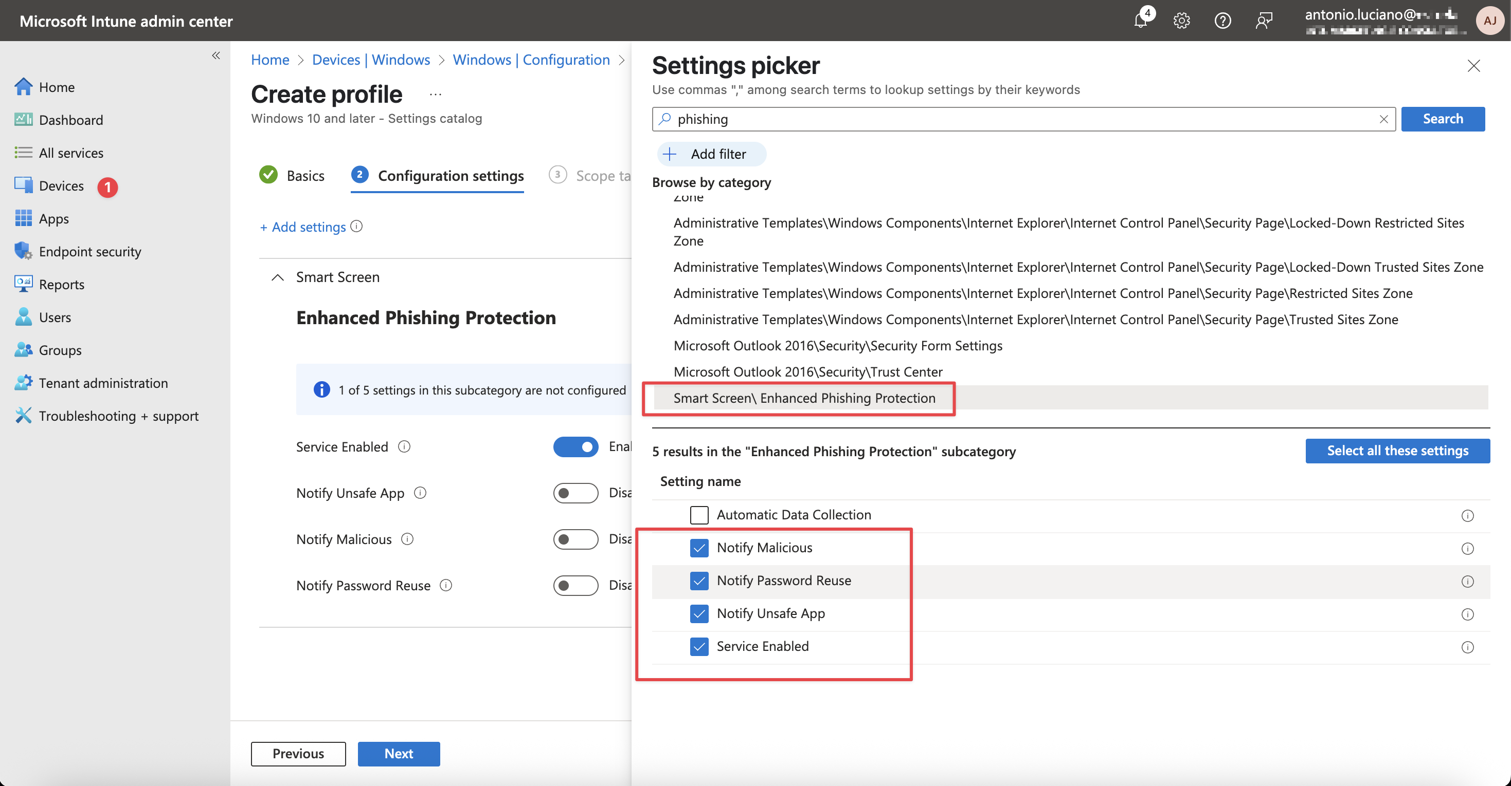The image size is (1511, 786).
Task: Open Create profile ellipsis menu
Action: click(435, 94)
